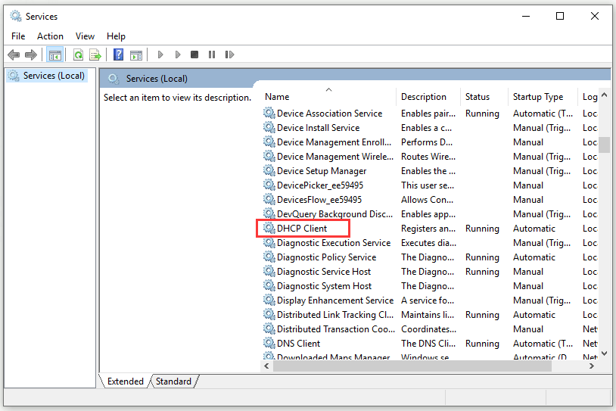Open the blue Help icon in toolbar
The height and width of the screenshot is (411, 616).
pyautogui.click(x=118, y=54)
